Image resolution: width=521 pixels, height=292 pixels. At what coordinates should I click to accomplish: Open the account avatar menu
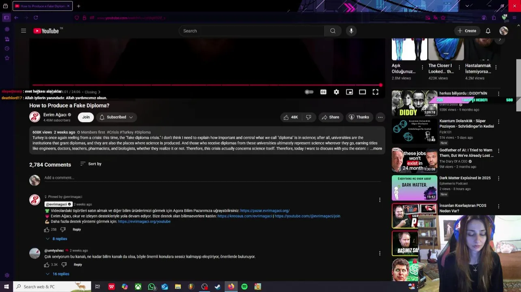coord(504,31)
